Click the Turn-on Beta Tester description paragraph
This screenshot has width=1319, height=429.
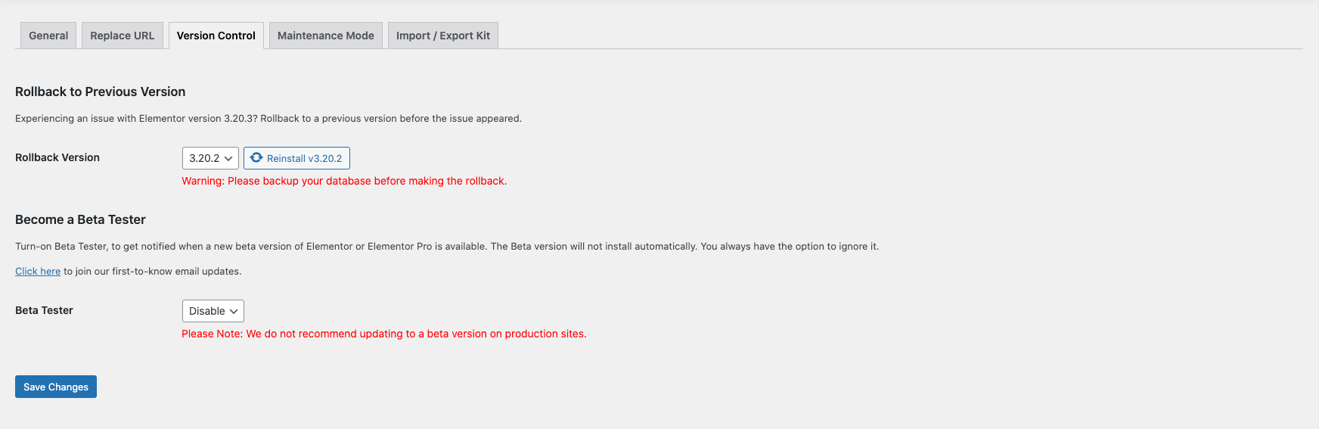coord(446,246)
